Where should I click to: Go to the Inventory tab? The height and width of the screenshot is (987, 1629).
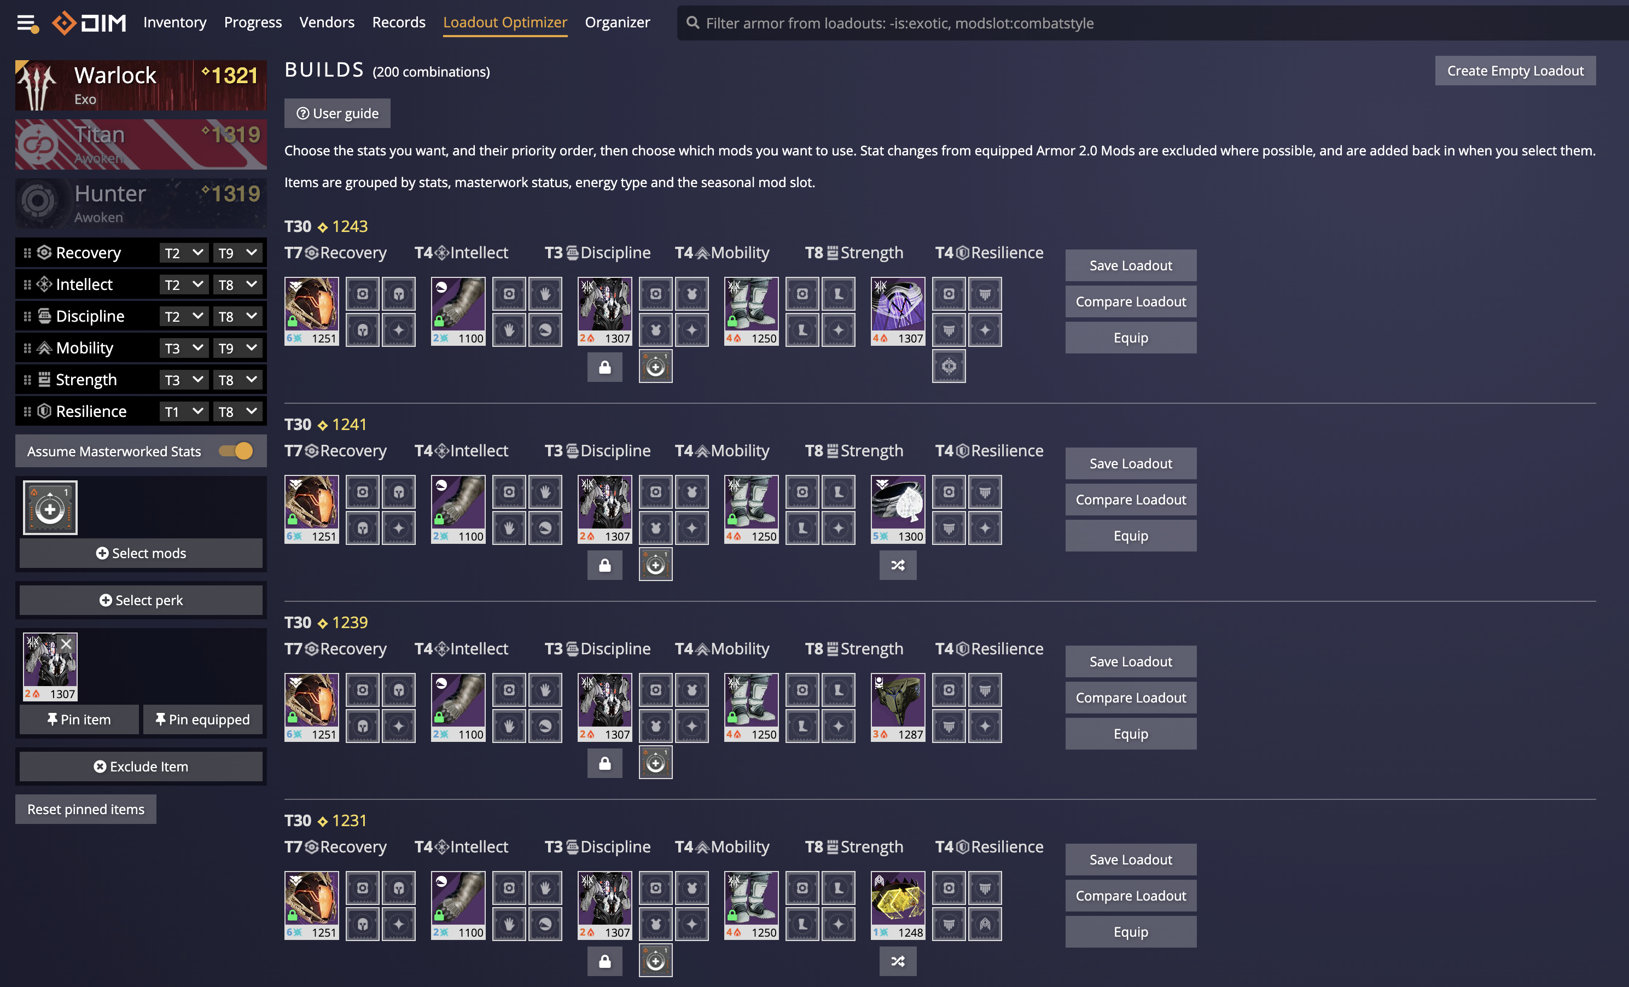coord(174,22)
